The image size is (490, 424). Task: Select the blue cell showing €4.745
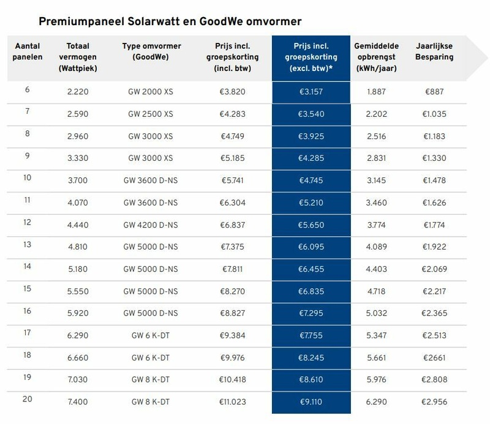(x=310, y=180)
